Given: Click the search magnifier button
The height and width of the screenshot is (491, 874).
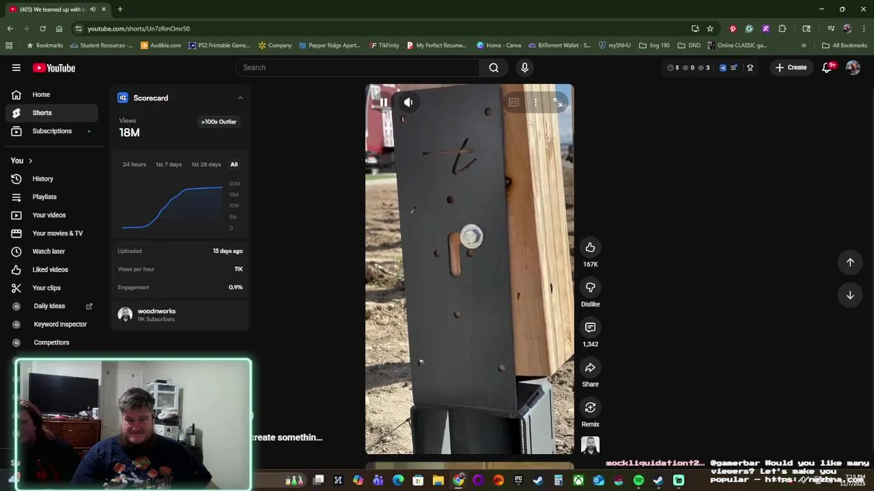Looking at the screenshot, I should coord(494,68).
